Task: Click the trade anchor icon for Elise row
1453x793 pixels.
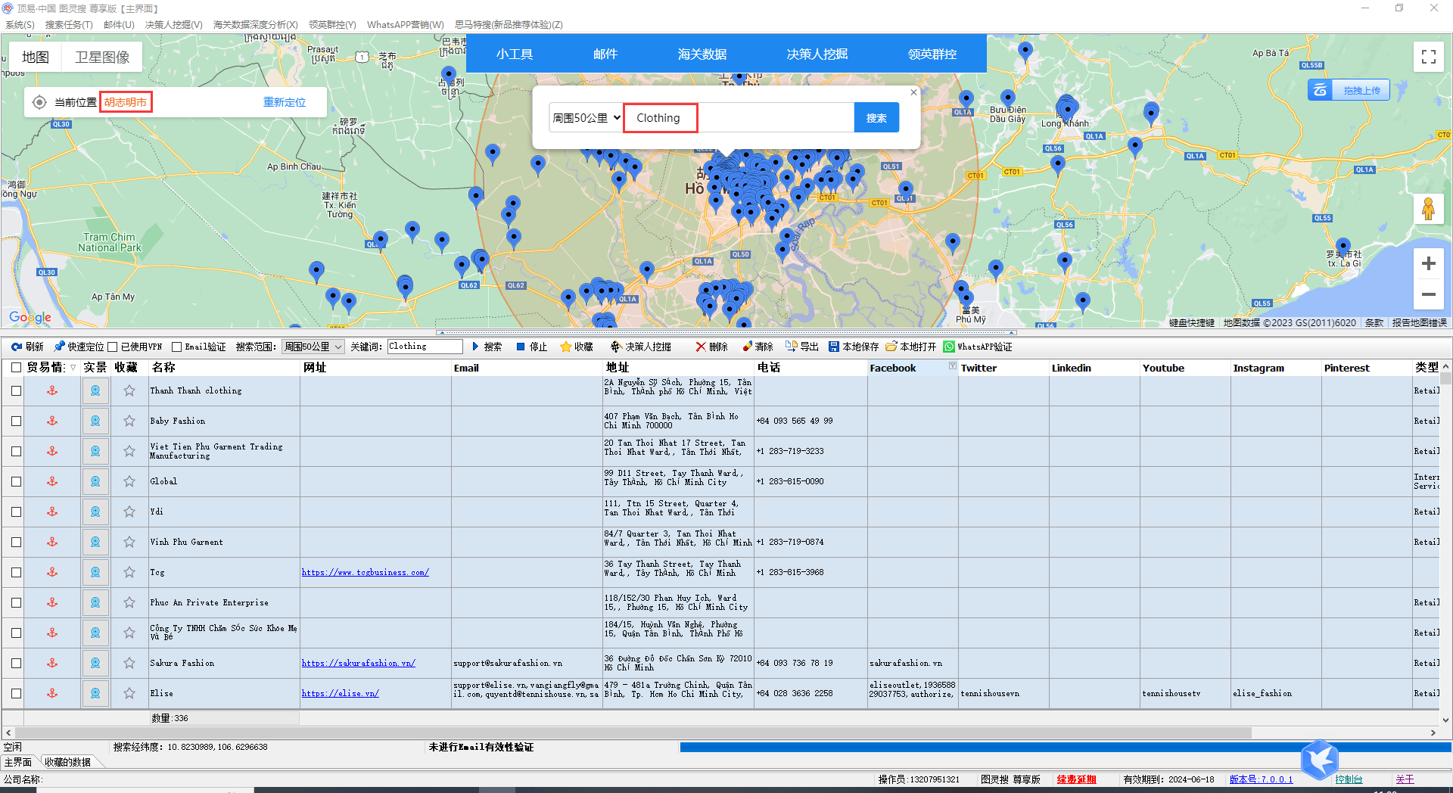Action: (52, 693)
